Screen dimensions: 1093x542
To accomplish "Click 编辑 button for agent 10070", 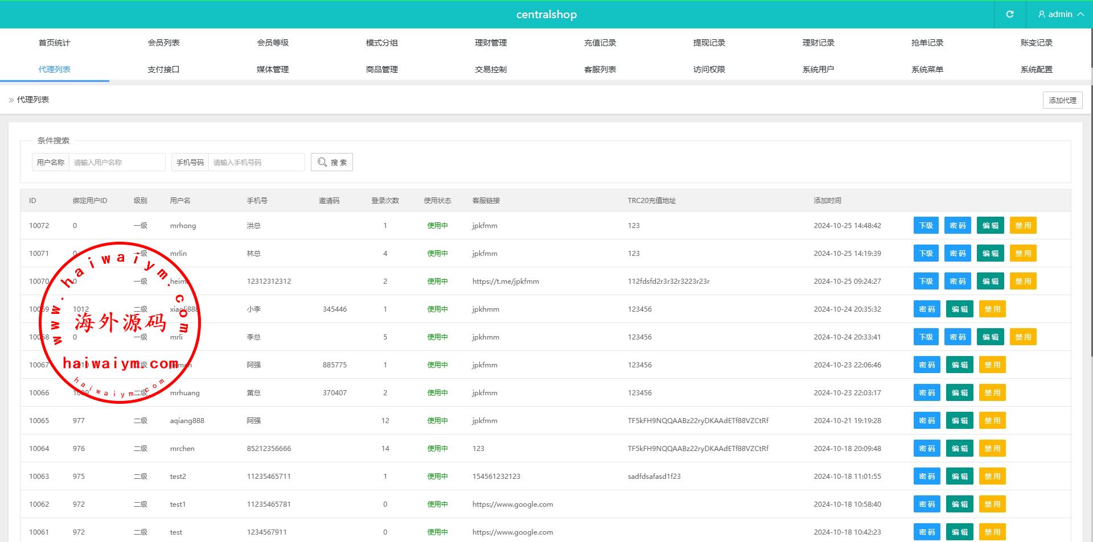I will pyautogui.click(x=991, y=282).
